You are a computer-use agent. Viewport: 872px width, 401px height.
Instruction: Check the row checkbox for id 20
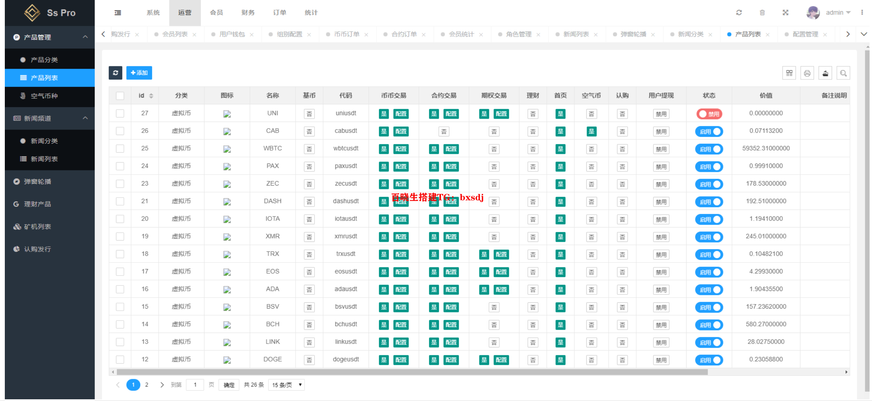tap(120, 219)
